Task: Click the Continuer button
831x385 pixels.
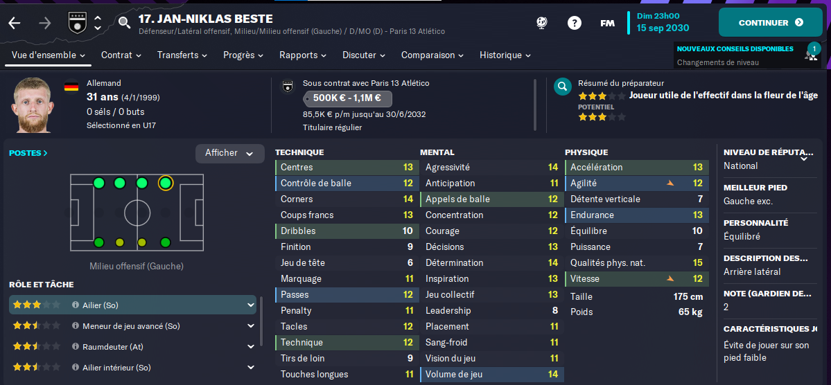Action: pos(771,23)
